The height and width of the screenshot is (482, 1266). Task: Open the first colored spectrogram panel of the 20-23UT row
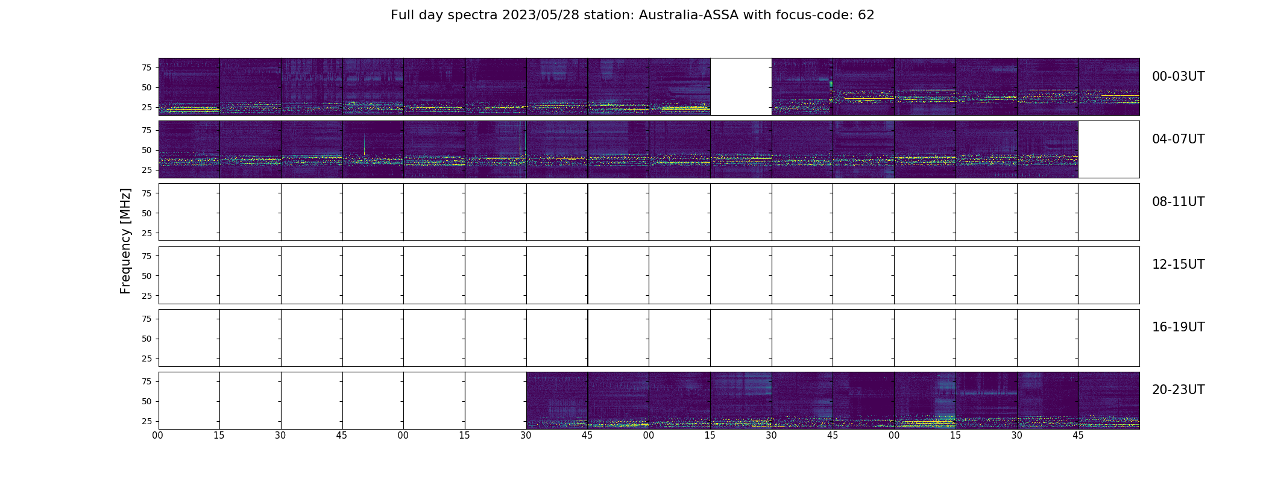click(x=557, y=400)
